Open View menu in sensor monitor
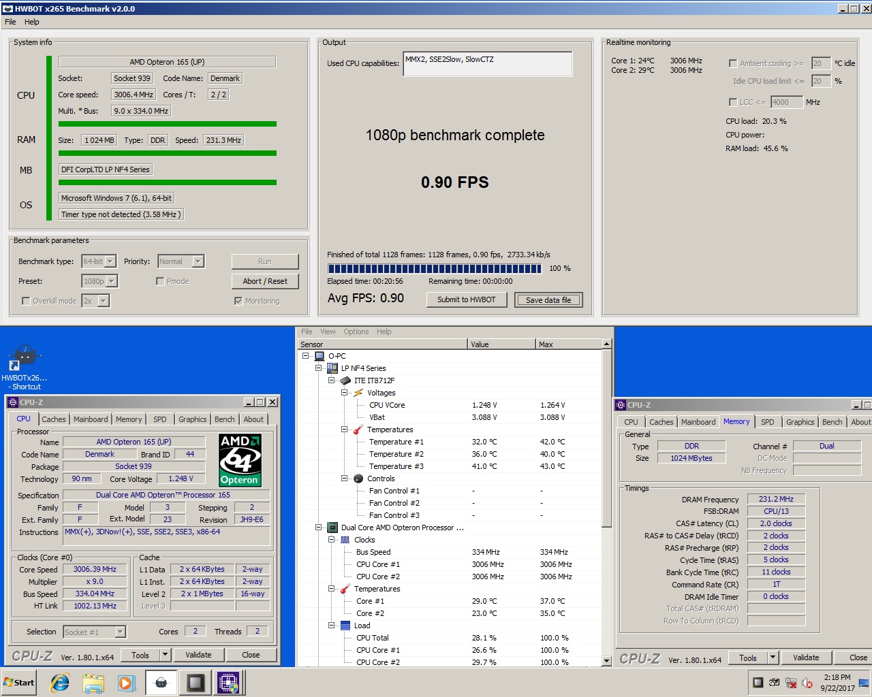 point(328,331)
